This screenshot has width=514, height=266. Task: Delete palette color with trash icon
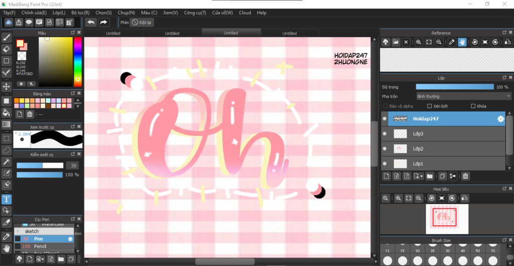click(x=30, y=114)
